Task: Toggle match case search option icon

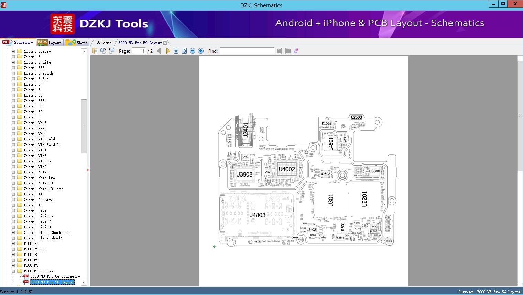Action: [x=296, y=51]
